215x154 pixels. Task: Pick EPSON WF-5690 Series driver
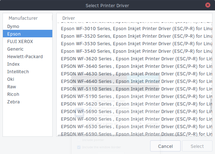pyautogui.click(x=134, y=112)
